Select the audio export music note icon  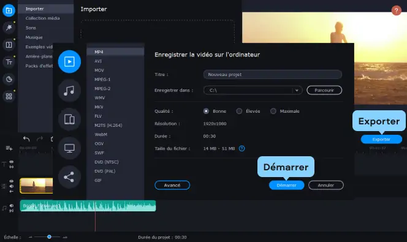coord(69,91)
